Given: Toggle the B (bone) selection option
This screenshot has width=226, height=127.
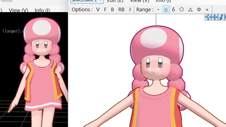Looking at the screenshot, I should (x=112, y=10).
